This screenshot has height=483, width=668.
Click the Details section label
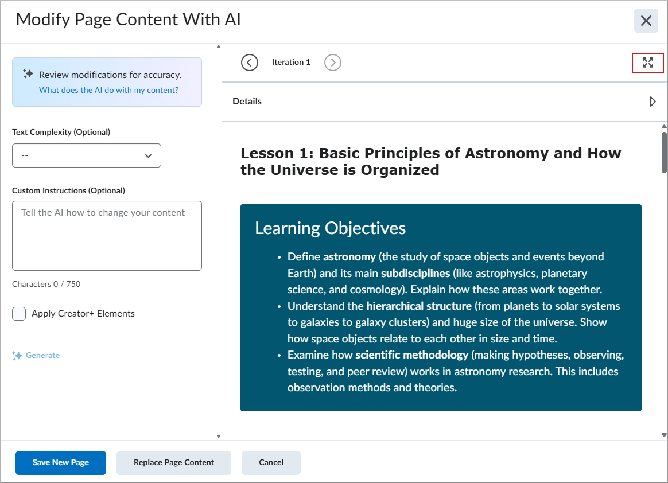[247, 102]
